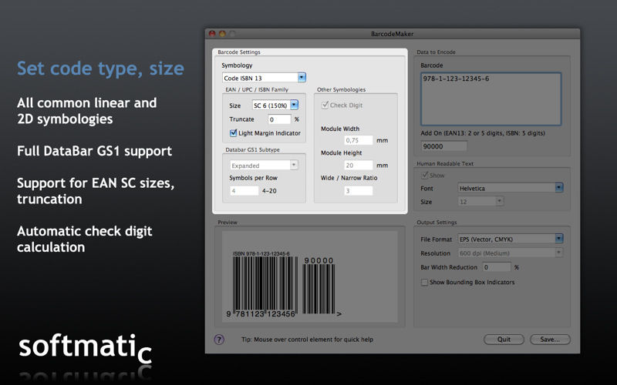Viewport: 617px width, 385px height.
Task: Click the Symbols per Row field
Action: [244, 191]
